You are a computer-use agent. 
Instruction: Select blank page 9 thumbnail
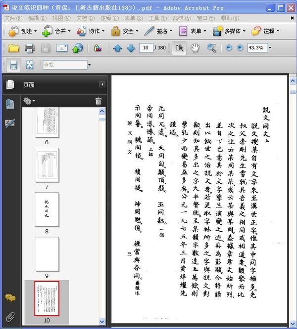[x=47, y=254]
